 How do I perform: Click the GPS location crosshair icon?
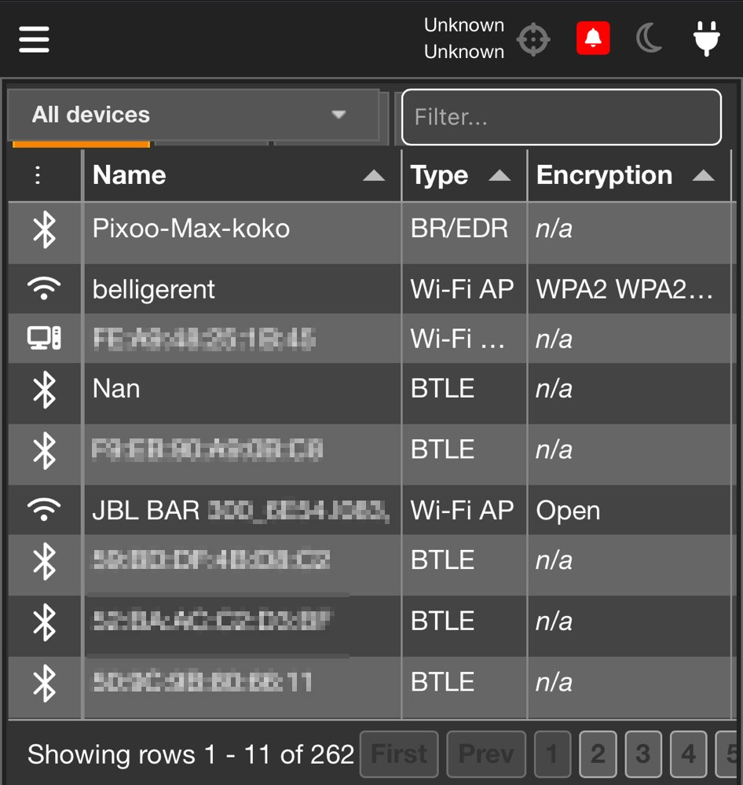tap(533, 38)
